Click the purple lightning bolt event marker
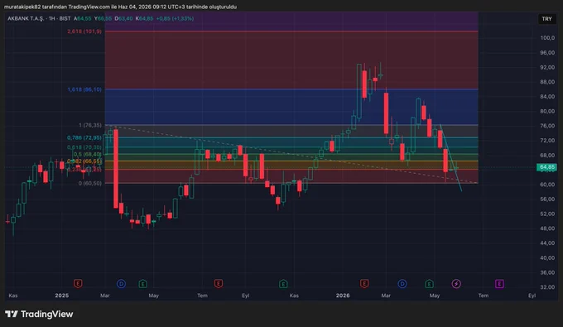The image size is (563, 327). (456, 284)
